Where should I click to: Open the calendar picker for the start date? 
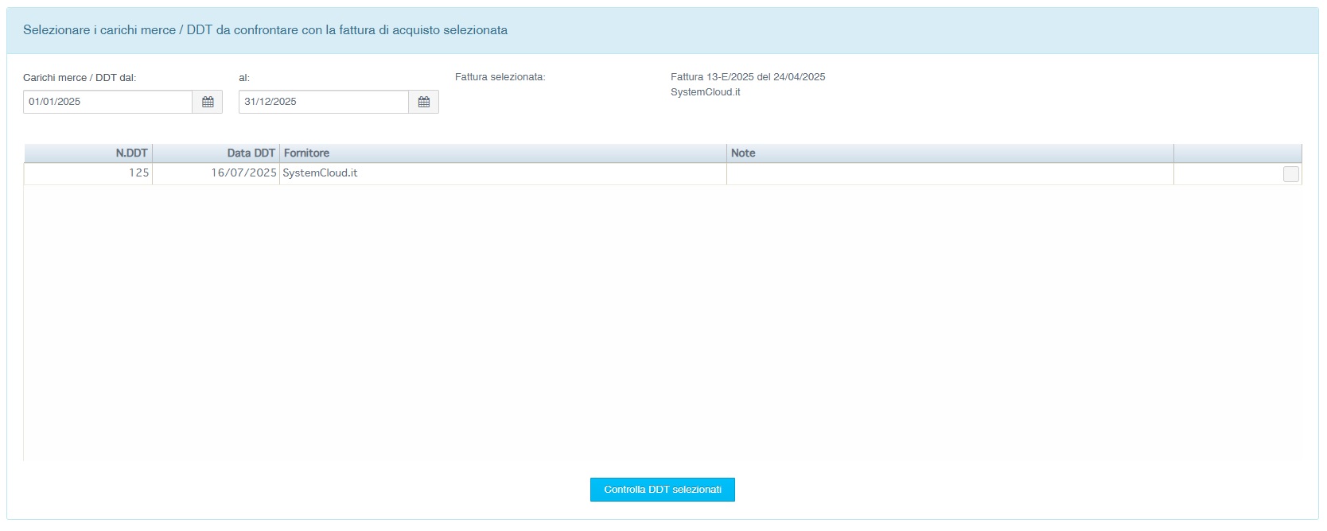coord(208,102)
